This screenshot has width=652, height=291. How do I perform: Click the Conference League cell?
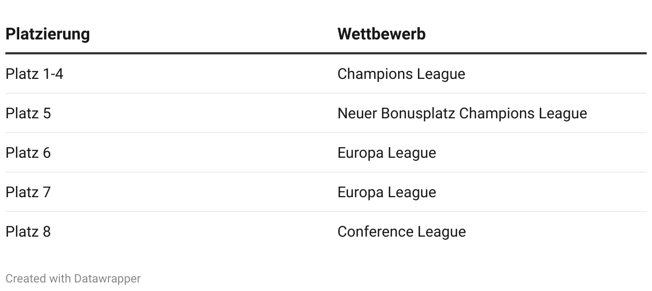401,232
